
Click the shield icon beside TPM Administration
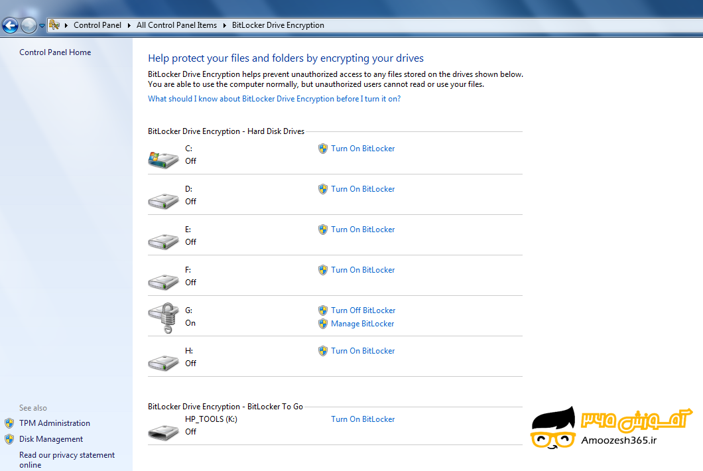[9, 423]
